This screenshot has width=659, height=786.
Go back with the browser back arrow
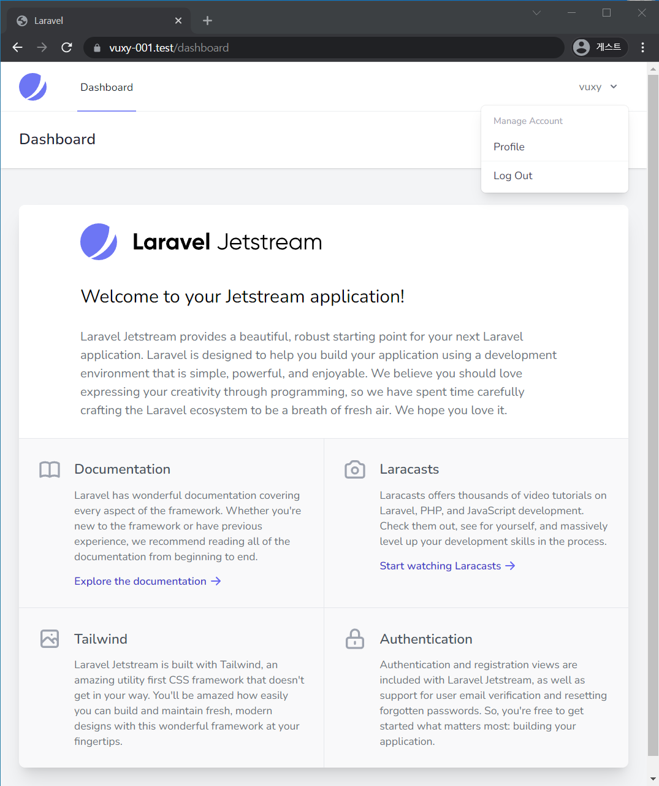pos(17,47)
